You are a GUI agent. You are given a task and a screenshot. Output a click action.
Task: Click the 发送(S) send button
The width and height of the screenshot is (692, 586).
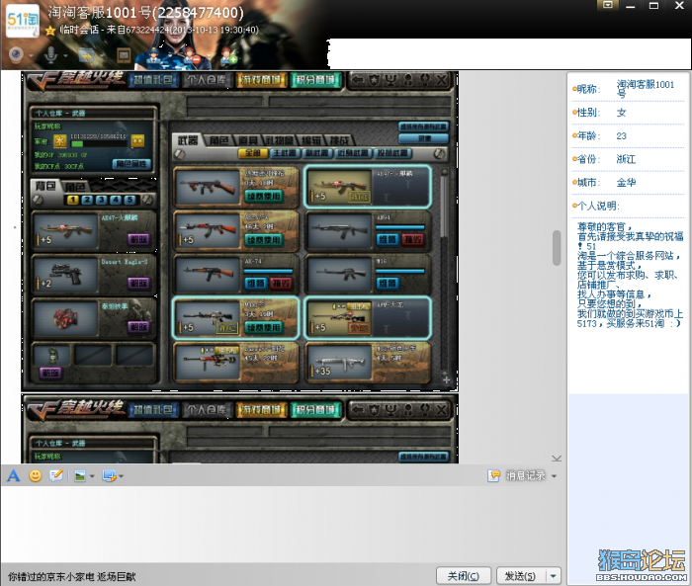tap(521, 576)
